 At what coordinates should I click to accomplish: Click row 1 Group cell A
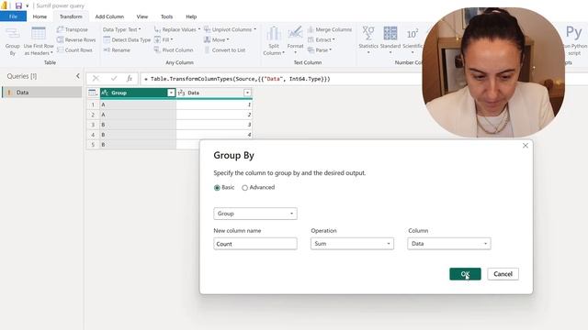point(138,104)
